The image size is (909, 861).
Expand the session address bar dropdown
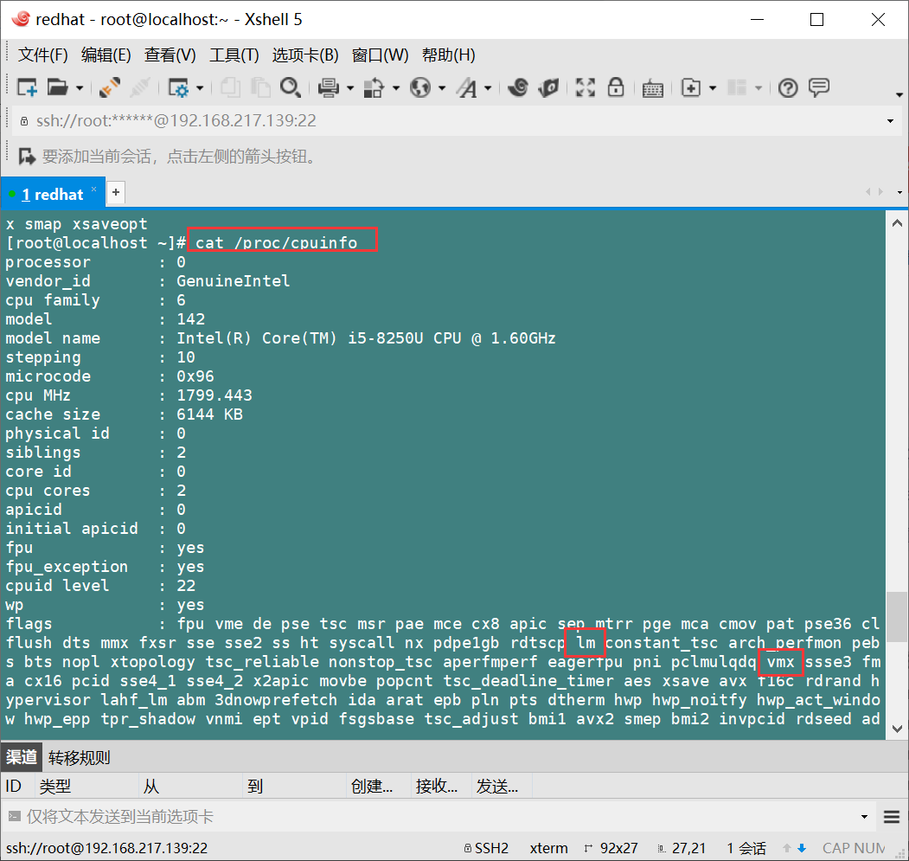click(892, 121)
